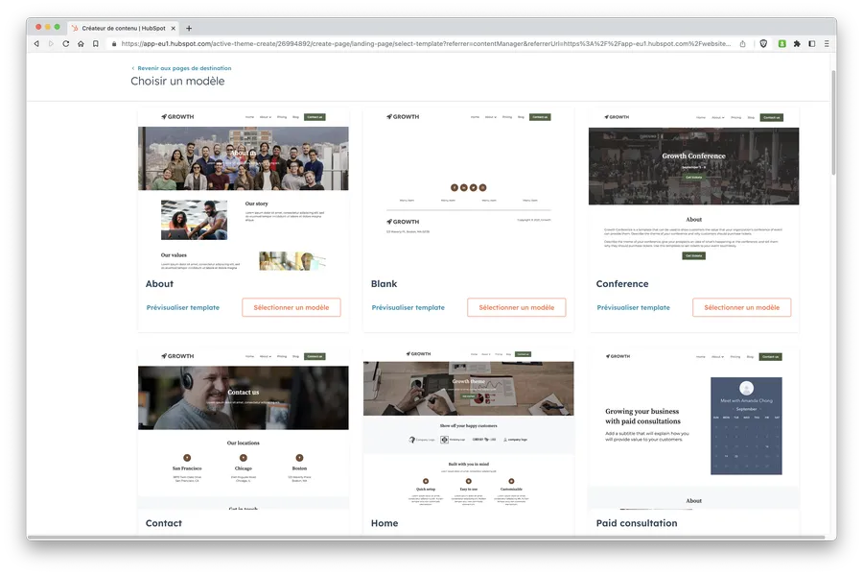Go back using the browser back arrow
The width and height of the screenshot is (863, 575).
[36, 43]
